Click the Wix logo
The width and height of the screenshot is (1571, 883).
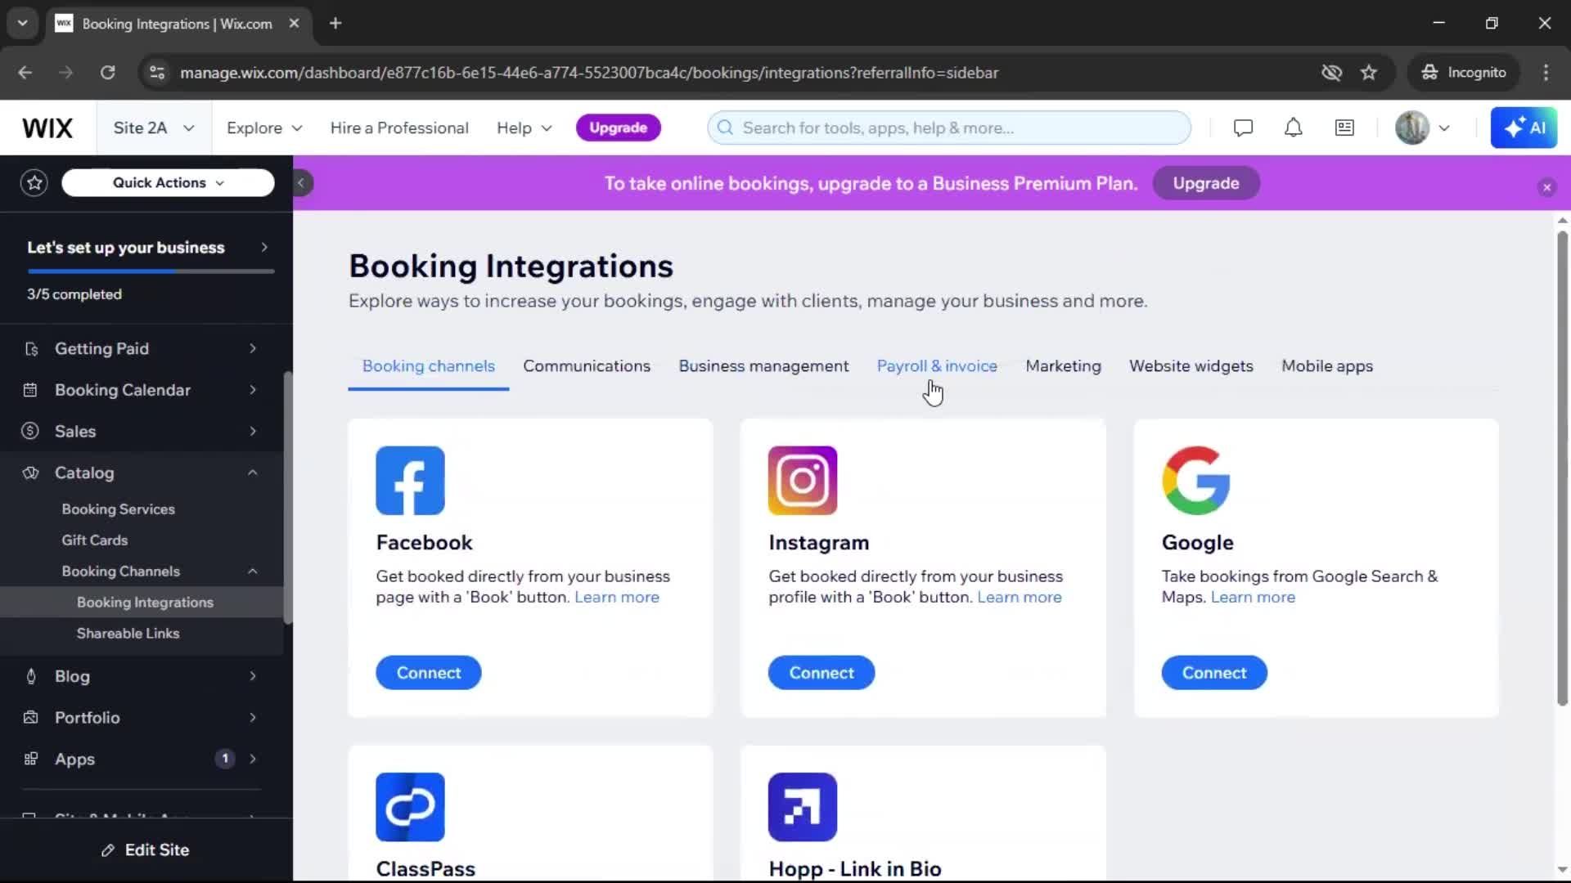tap(47, 128)
